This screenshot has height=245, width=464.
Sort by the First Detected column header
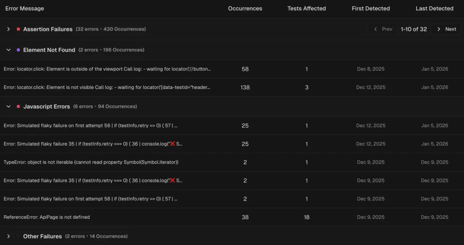[371, 9]
